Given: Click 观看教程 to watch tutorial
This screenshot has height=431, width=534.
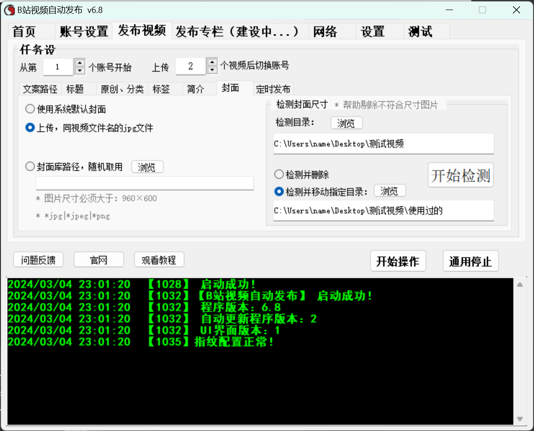Looking at the screenshot, I should coord(159,260).
